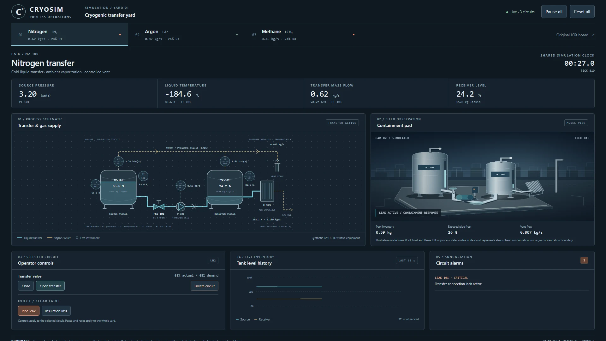Click the P-101 transfer pump symbol
606x341 pixels.
pos(181,206)
